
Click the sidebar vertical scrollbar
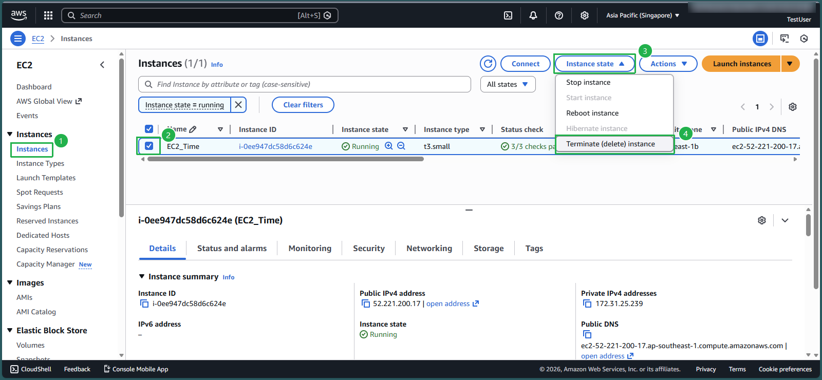[x=121, y=139]
